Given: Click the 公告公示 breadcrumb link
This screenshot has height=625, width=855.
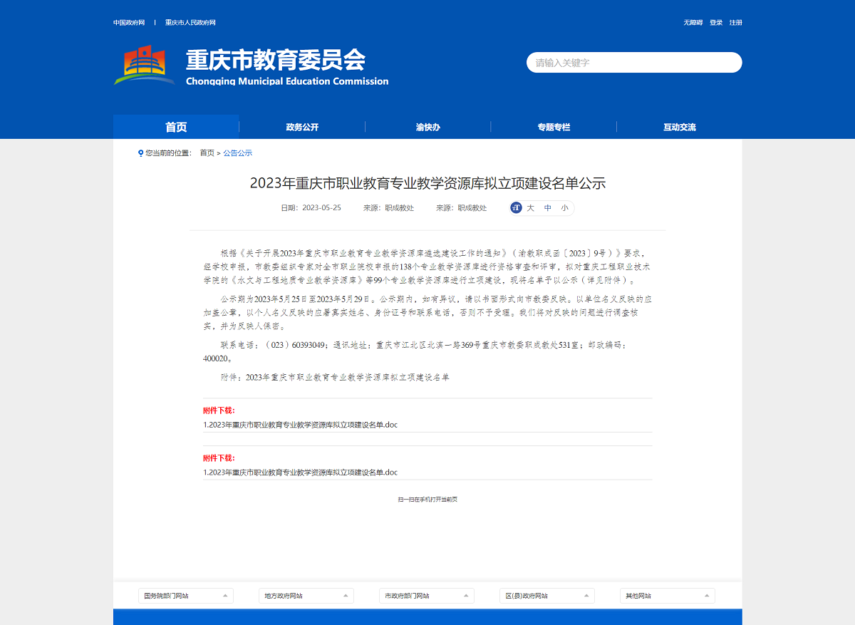Looking at the screenshot, I should coord(237,153).
